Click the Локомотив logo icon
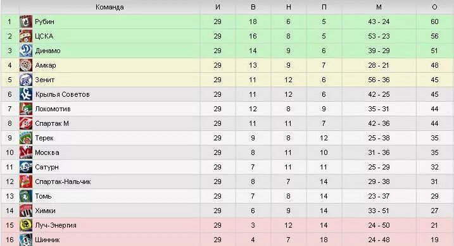The image size is (454, 246). 26,109
